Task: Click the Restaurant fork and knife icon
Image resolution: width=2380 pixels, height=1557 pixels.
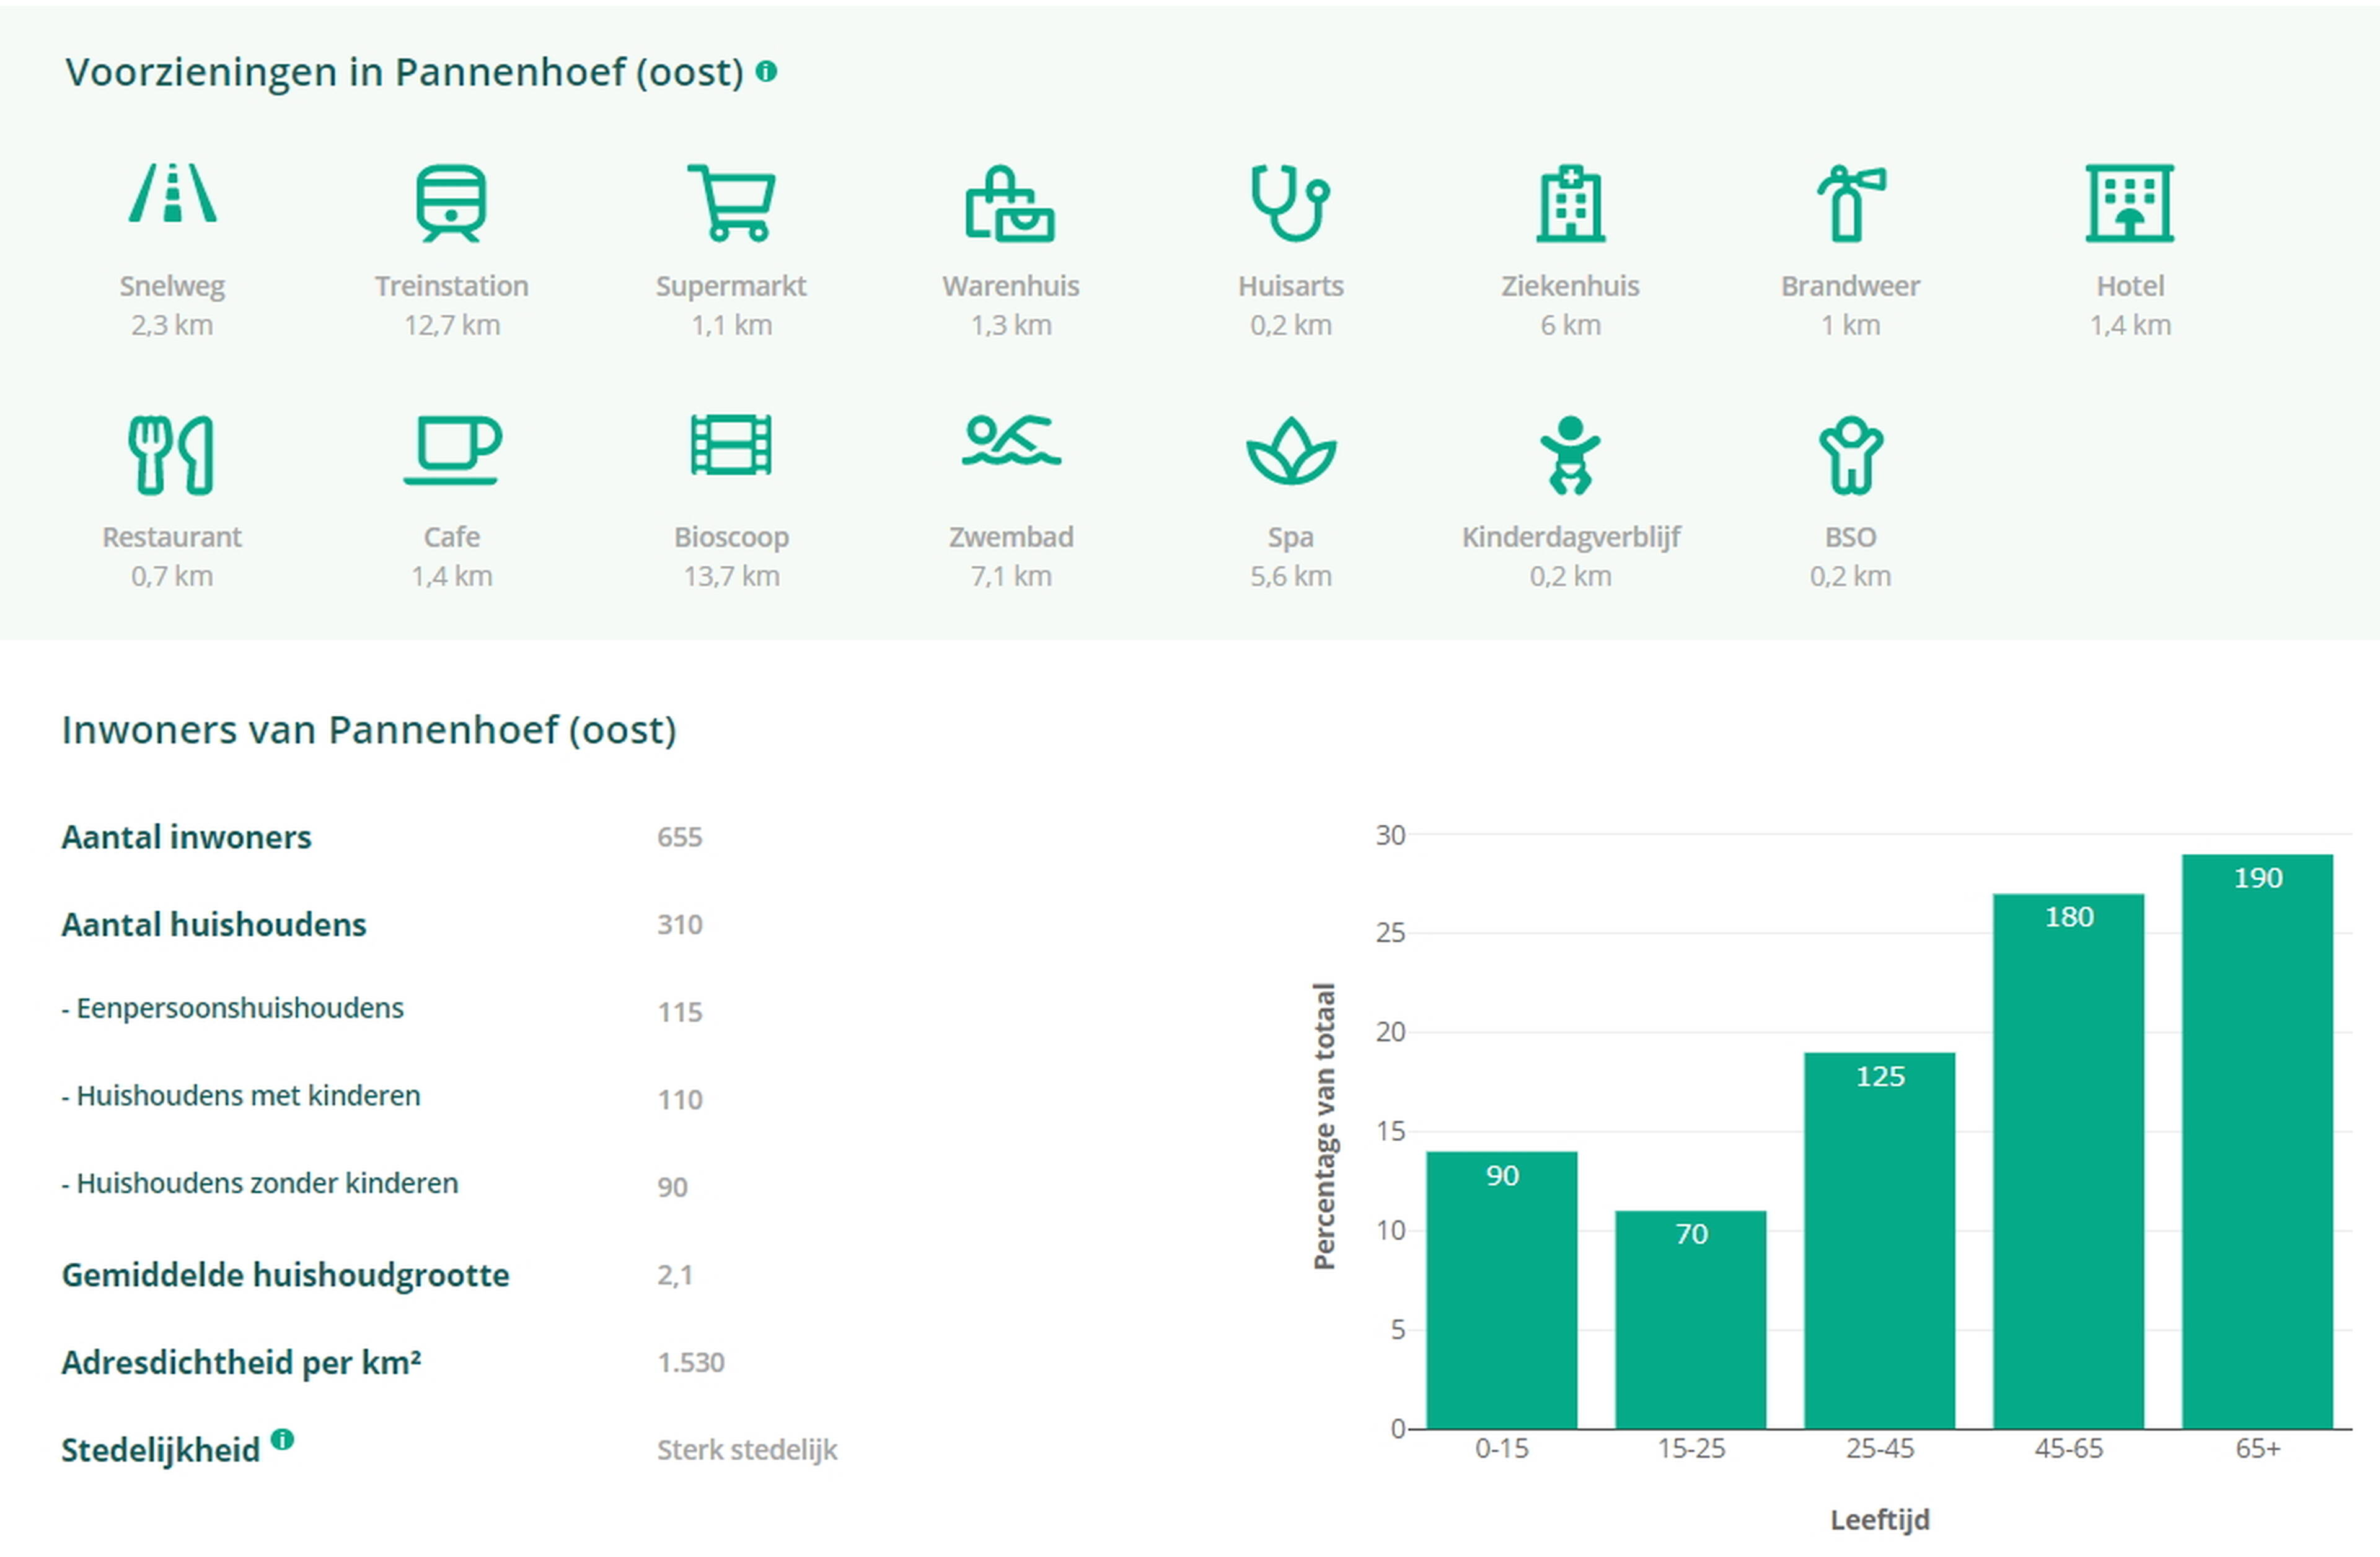Action: [x=171, y=455]
